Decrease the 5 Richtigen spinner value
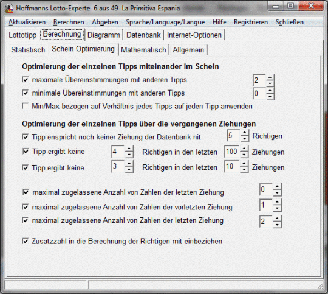 point(244,139)
